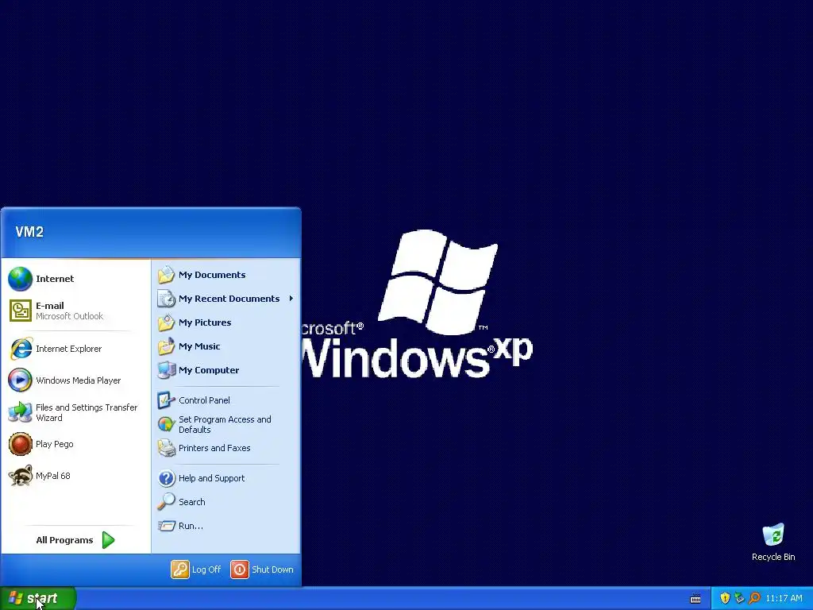Click the security shield tray icon
This screenshot has width=813, height=610.
725,598
